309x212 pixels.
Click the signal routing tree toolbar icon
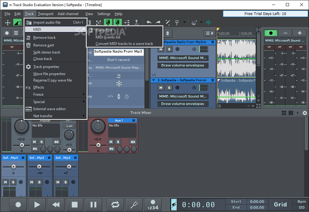pos(127,23)
